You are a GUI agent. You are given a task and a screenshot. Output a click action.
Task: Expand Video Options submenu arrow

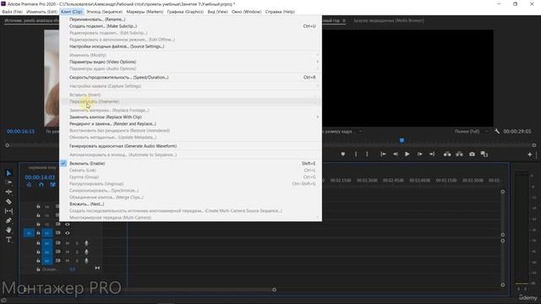[318, 62]
